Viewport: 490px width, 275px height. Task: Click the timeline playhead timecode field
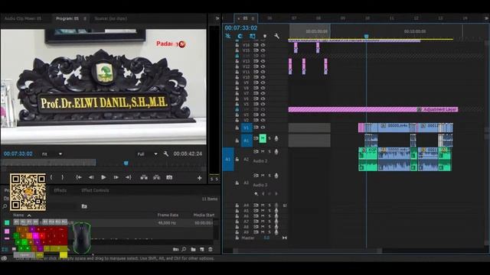241,28
